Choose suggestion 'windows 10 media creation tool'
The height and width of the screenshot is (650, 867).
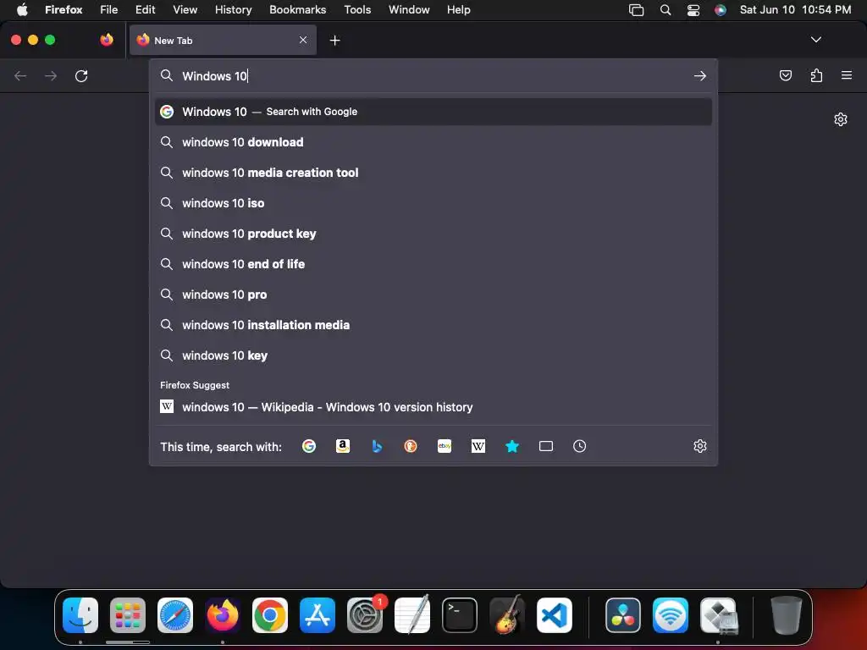coord(433,173)
